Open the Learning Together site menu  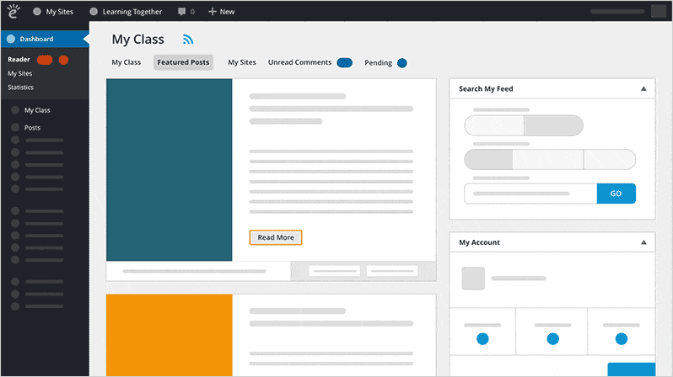click(126, 12)
